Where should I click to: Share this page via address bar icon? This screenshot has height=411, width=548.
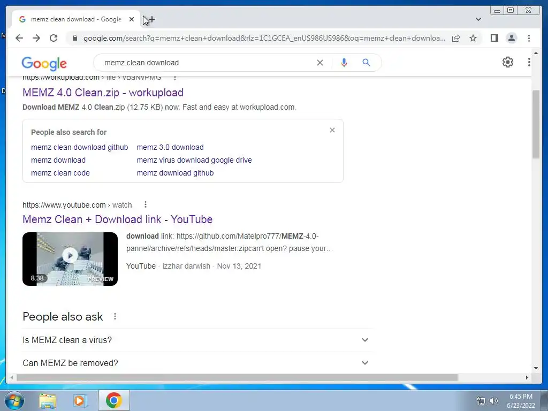point(456,38)
